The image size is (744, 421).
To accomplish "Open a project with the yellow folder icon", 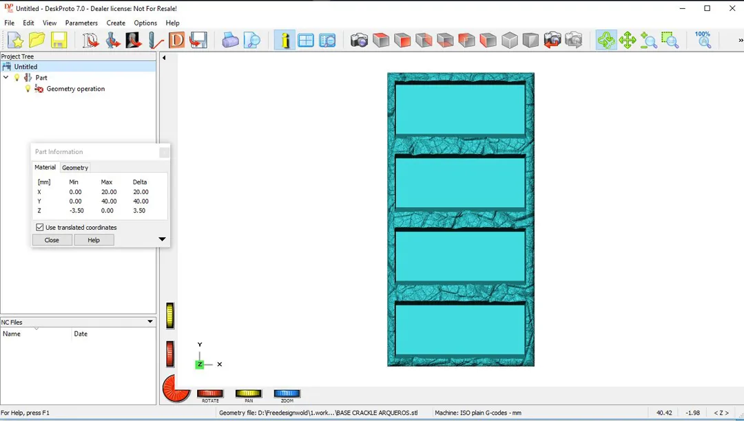I will point(37,41).
